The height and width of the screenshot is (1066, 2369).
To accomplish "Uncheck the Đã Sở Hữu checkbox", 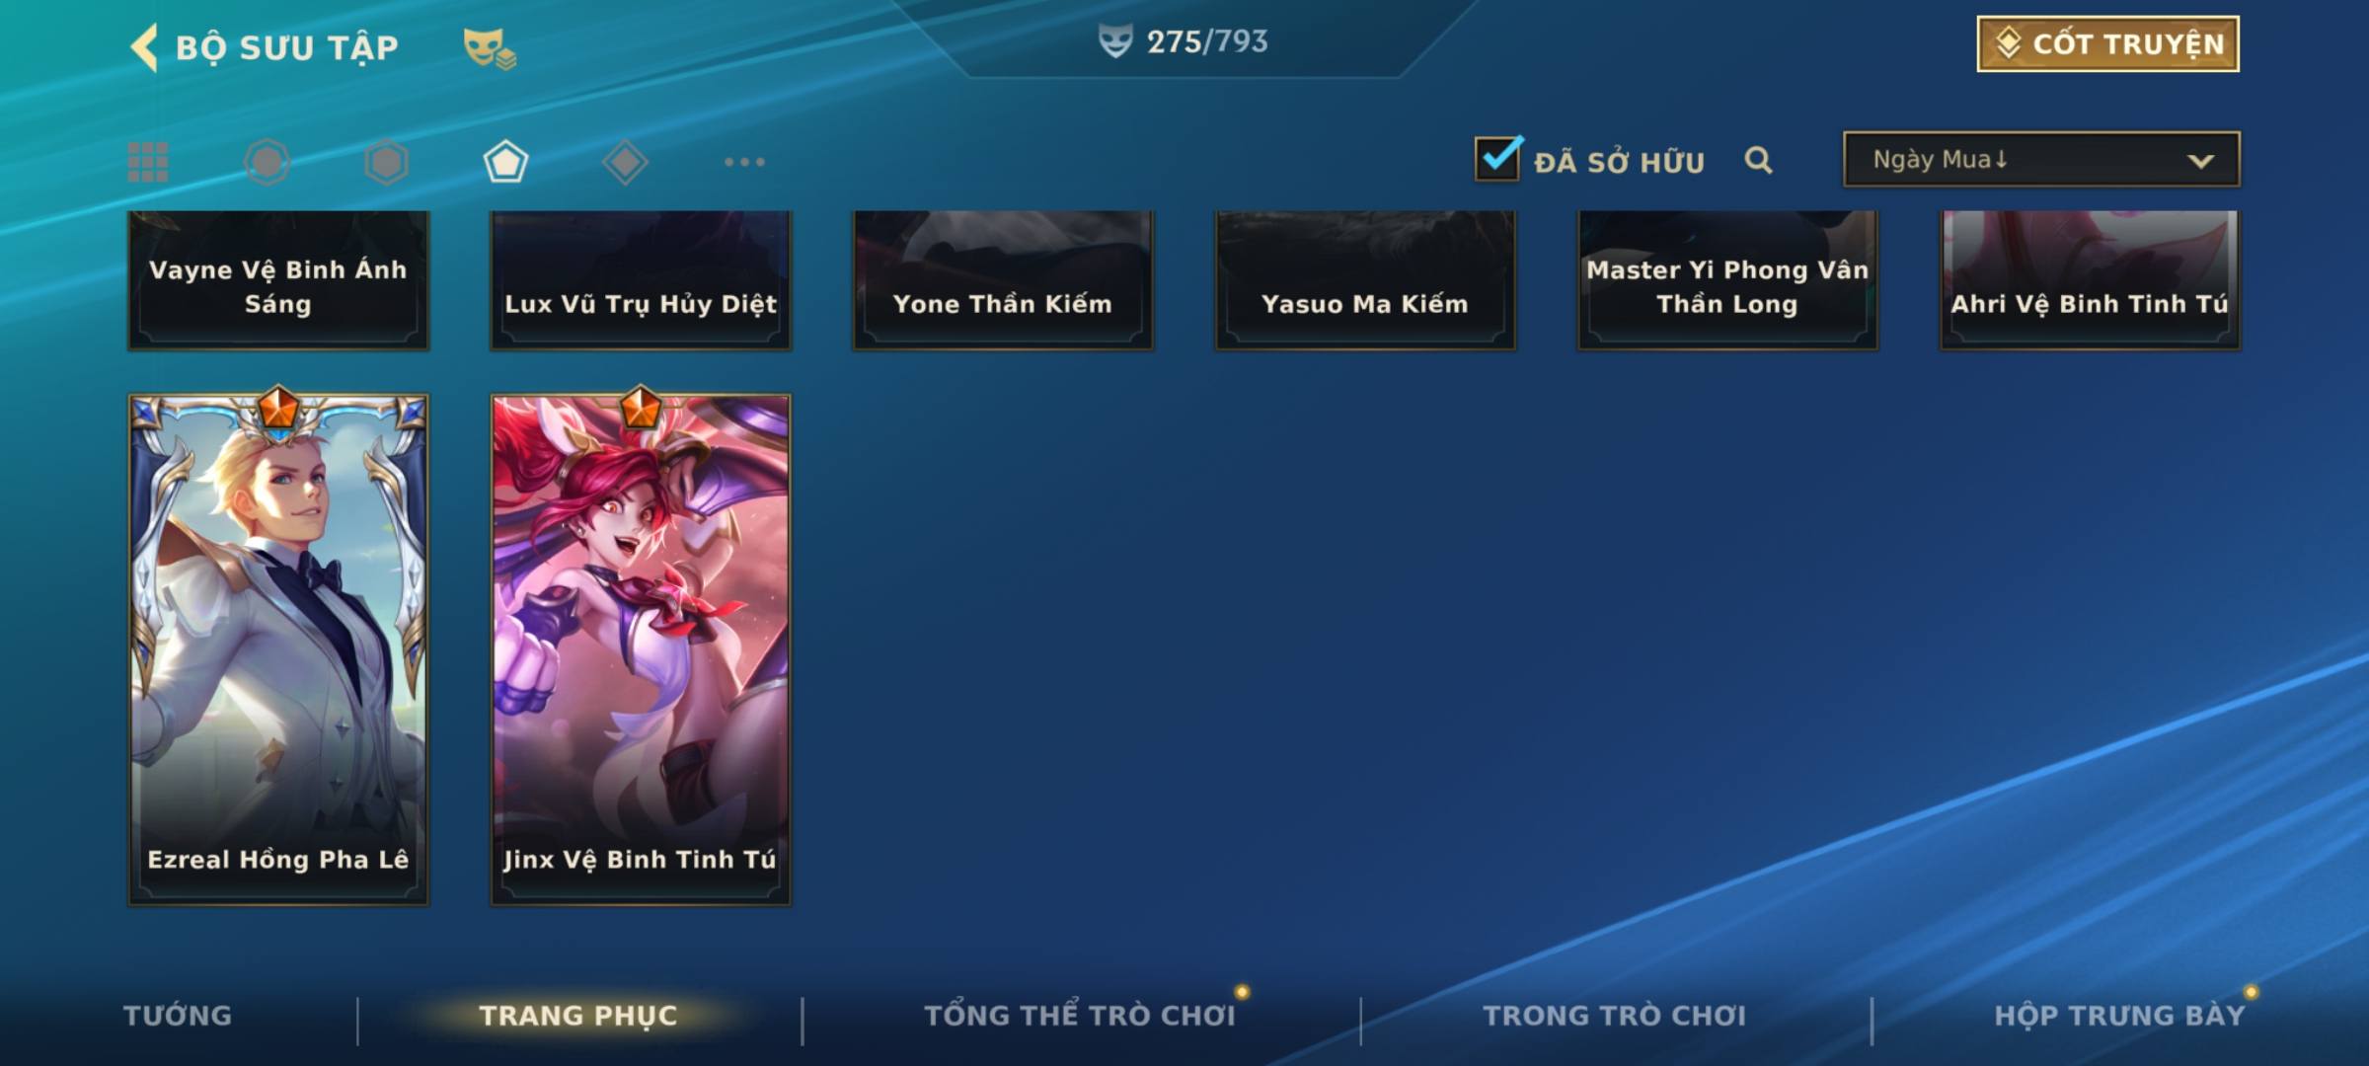I will [x=1498, y=158].
